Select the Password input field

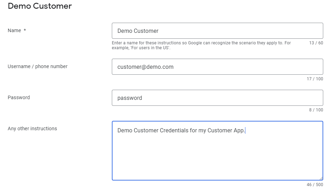point(217,98)
